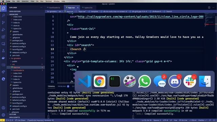Open store.ts in the explorer tree

point(16,26)
